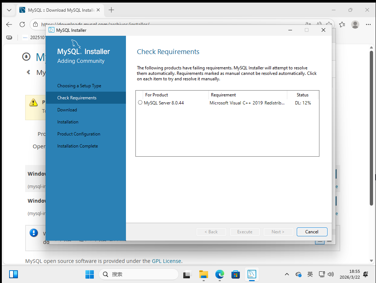Open Edge settings and more menu

[368, 24]
